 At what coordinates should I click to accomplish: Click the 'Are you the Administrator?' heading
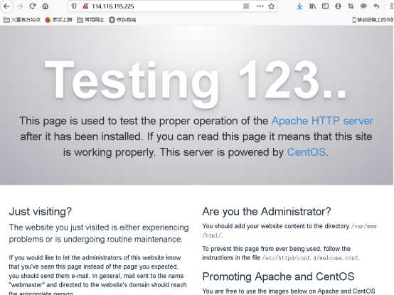tap(267, 211)
